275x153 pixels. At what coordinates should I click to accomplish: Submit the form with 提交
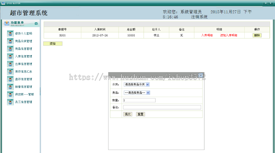(x=128, y=114)
